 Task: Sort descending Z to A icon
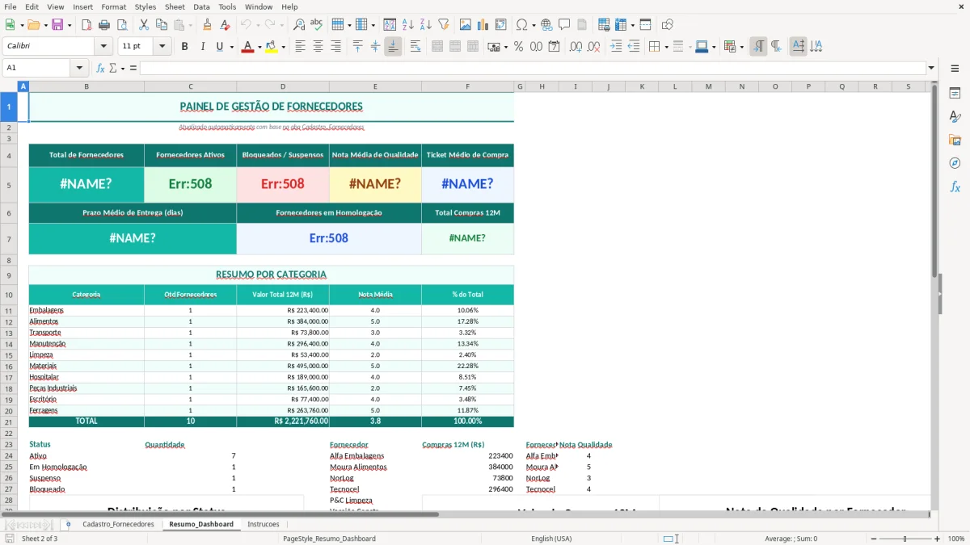pyautogui.click(x=426, y=25)
